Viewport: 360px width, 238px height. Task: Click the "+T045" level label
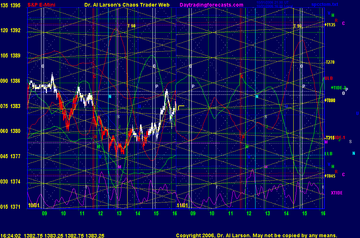[330, 176]
